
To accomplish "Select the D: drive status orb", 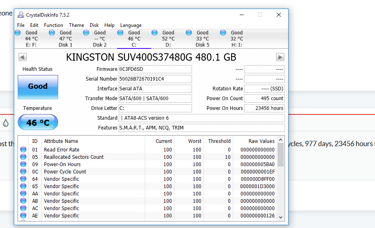I will [154, 33].
